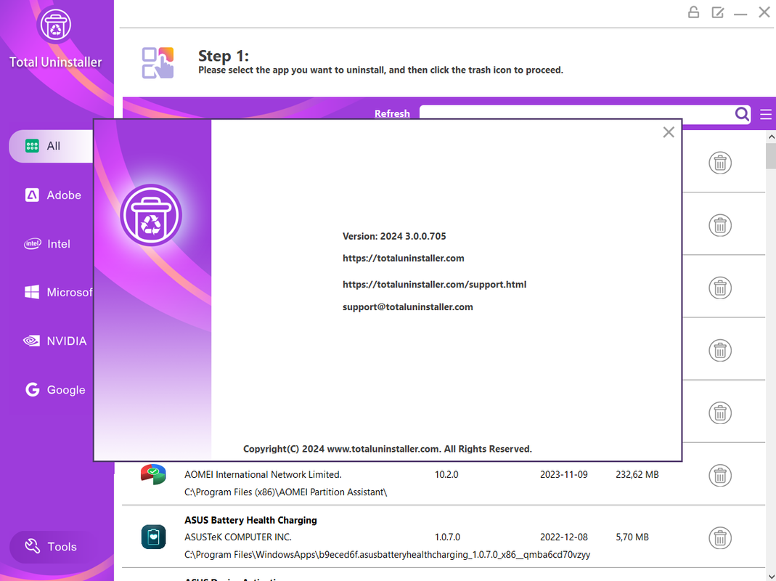Open the Tools section
Viewport: 776px width, 581px height.
click(x=51, y=547)
